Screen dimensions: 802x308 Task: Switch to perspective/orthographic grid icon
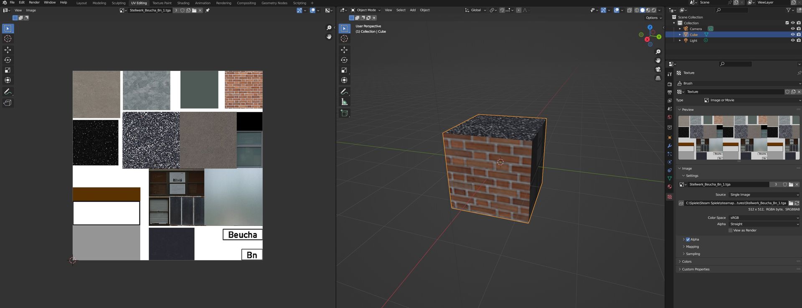(x=658, y=78)
